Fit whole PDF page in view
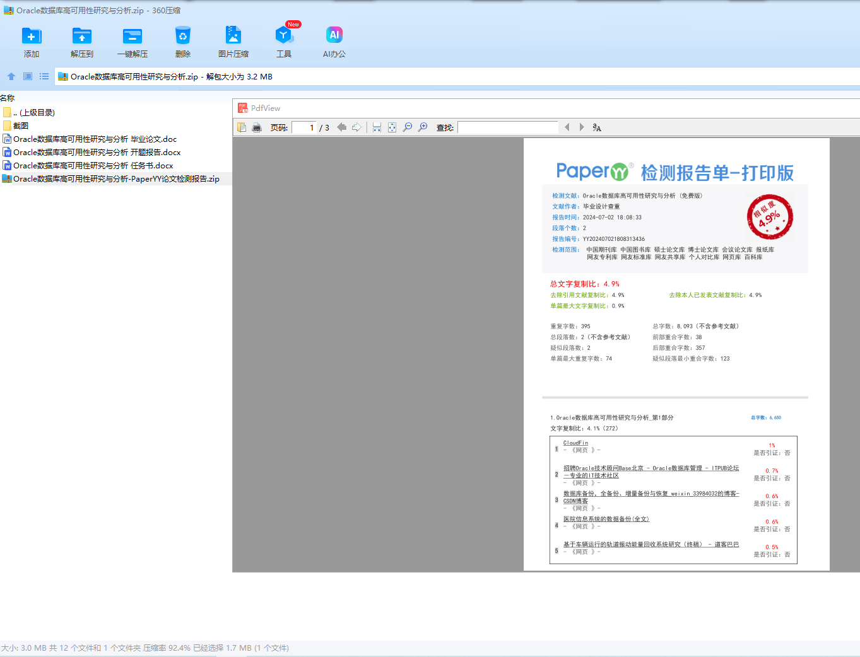Screen dimensions: 860x657 coord(392,127)
